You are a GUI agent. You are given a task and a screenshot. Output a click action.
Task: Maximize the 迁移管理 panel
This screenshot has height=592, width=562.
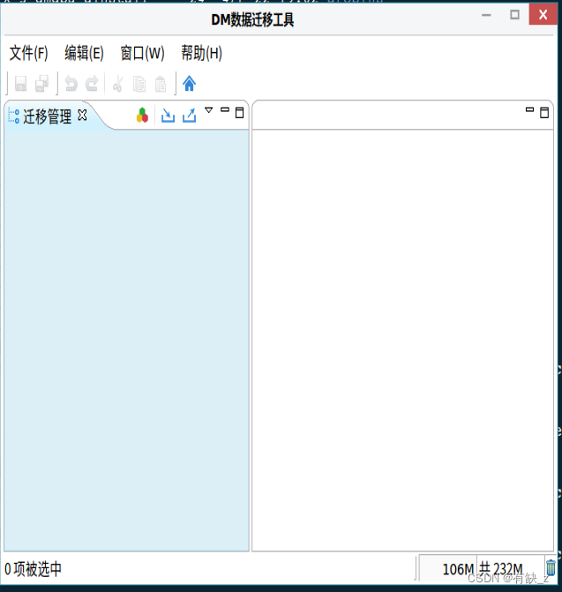(240, 113)
